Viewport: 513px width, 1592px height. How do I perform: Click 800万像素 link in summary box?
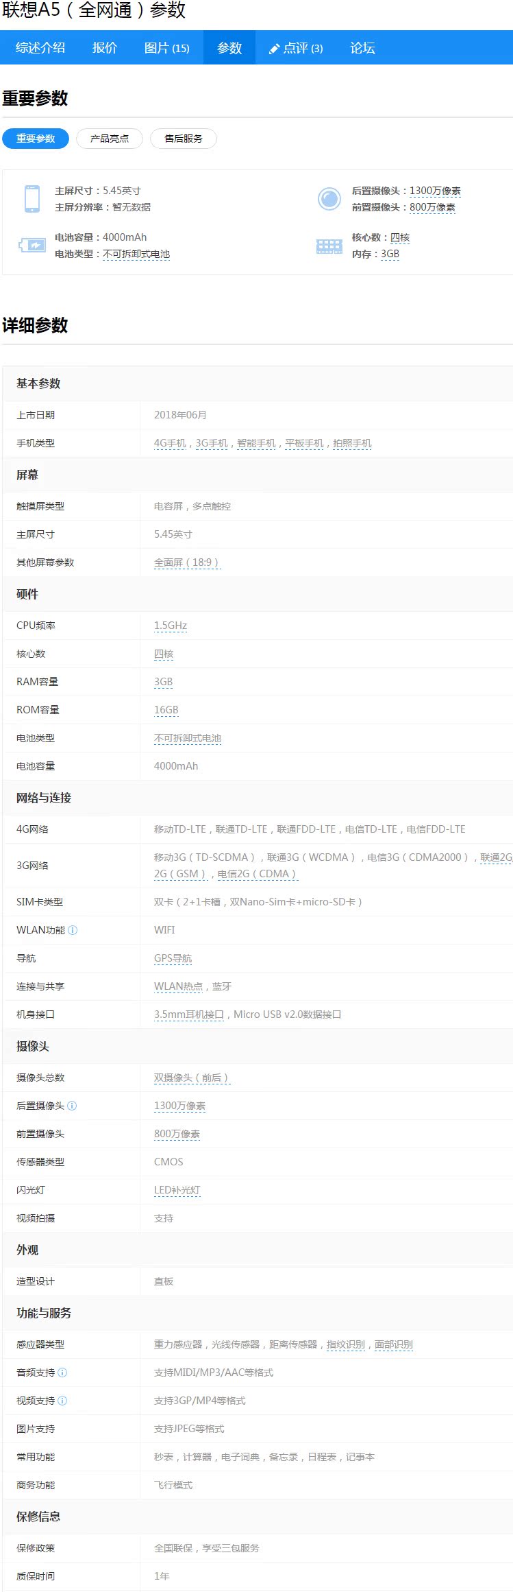[x=432, y=207]
